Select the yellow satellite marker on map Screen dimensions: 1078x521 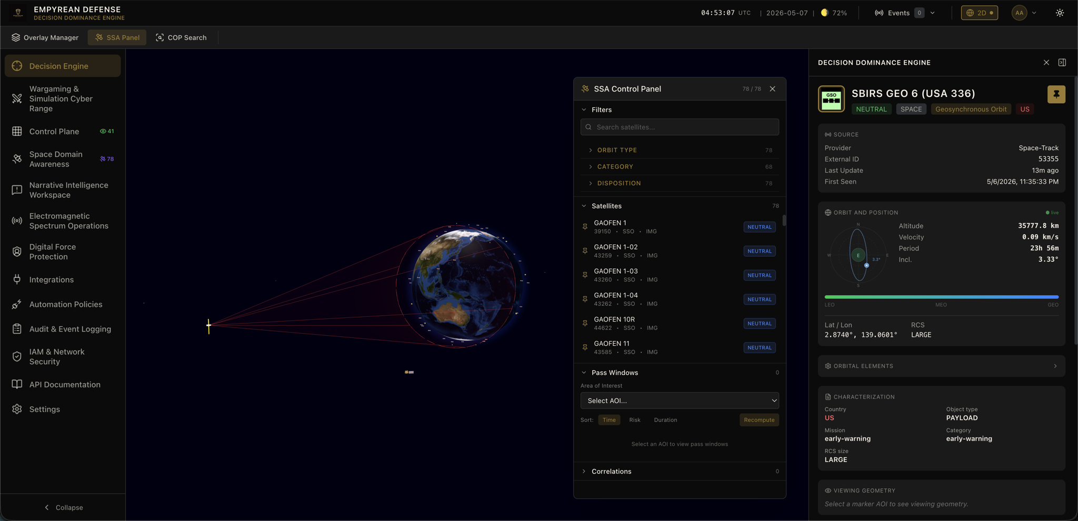click(209, 326)
